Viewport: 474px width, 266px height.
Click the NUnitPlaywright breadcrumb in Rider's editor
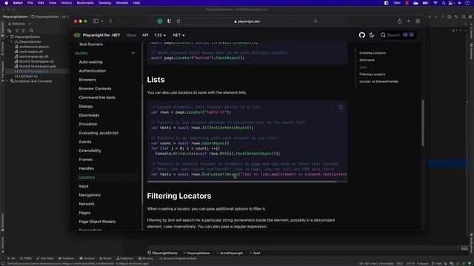point(231,253)
